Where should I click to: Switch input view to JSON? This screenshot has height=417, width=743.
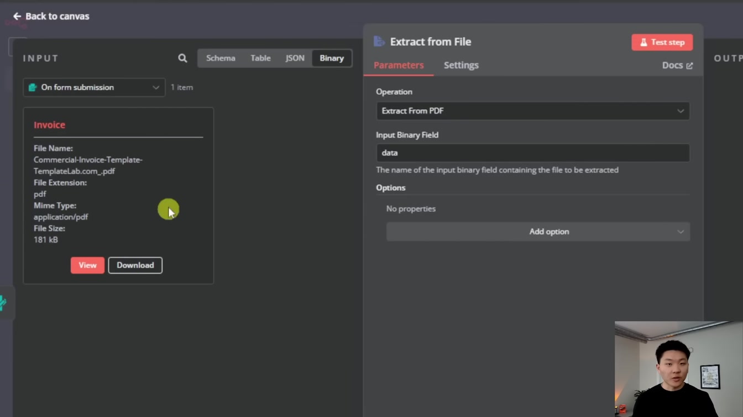tap(295, 58)
